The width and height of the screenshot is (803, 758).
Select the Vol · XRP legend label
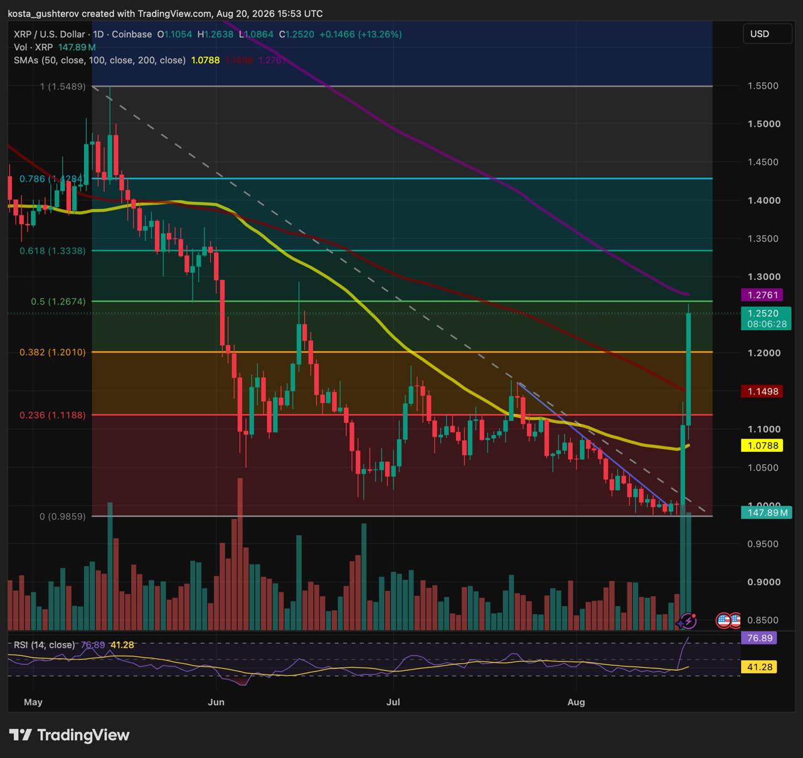(x=33, y=47)
